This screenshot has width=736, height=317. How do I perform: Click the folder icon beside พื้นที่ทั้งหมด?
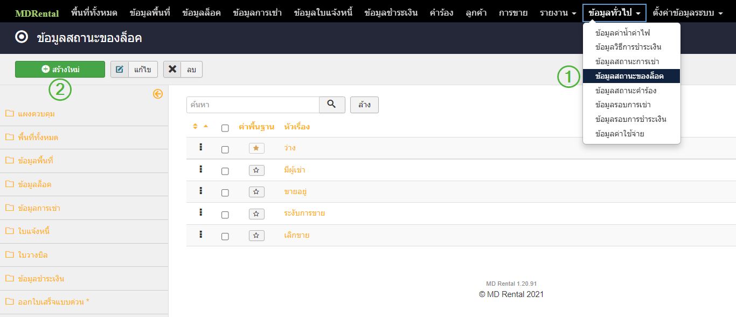9,137
